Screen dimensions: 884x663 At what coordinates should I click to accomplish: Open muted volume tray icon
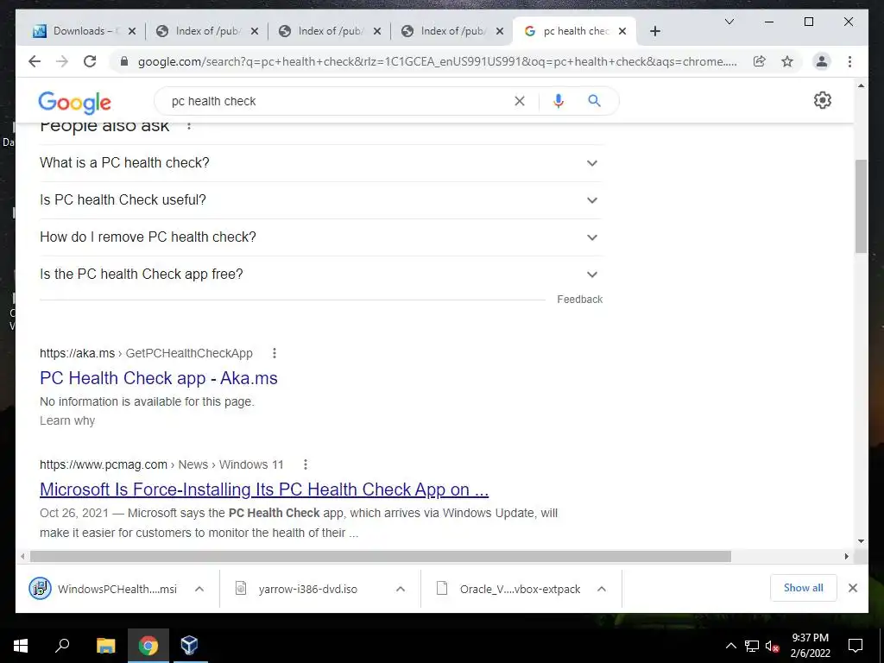point(772,646)
